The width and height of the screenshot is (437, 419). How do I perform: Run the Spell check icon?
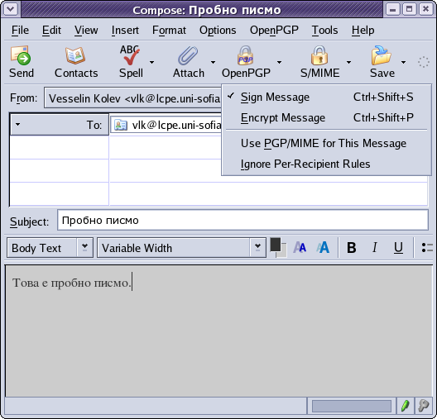[x=130, y=55]
